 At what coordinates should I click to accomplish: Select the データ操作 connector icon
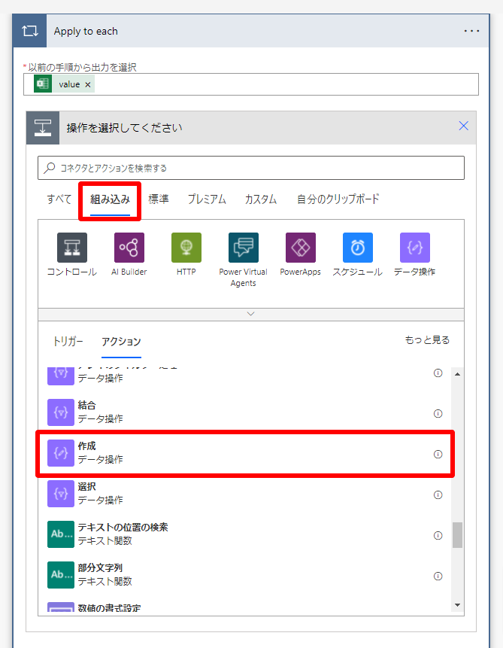click(x=414, y=248)
